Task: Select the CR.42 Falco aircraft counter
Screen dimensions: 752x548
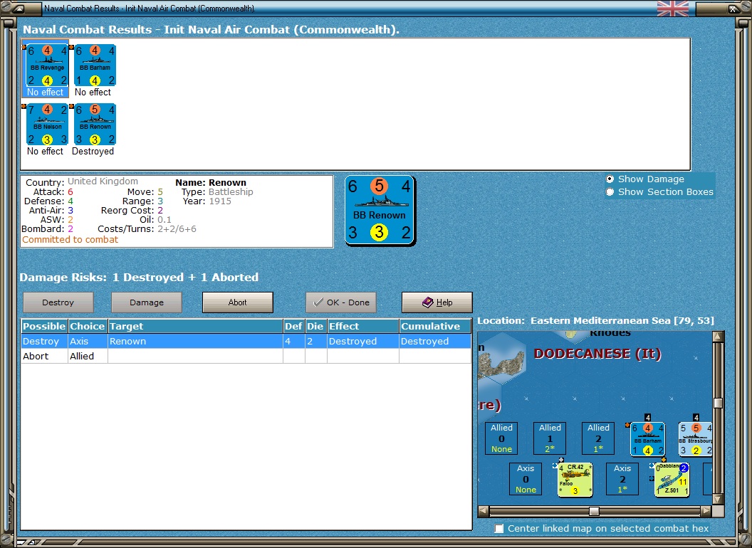Action: coord(575,480)
